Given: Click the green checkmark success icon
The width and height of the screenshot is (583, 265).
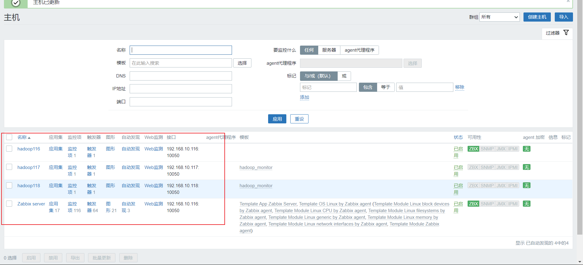Looking at the screenshot, I should coord(16,3).
